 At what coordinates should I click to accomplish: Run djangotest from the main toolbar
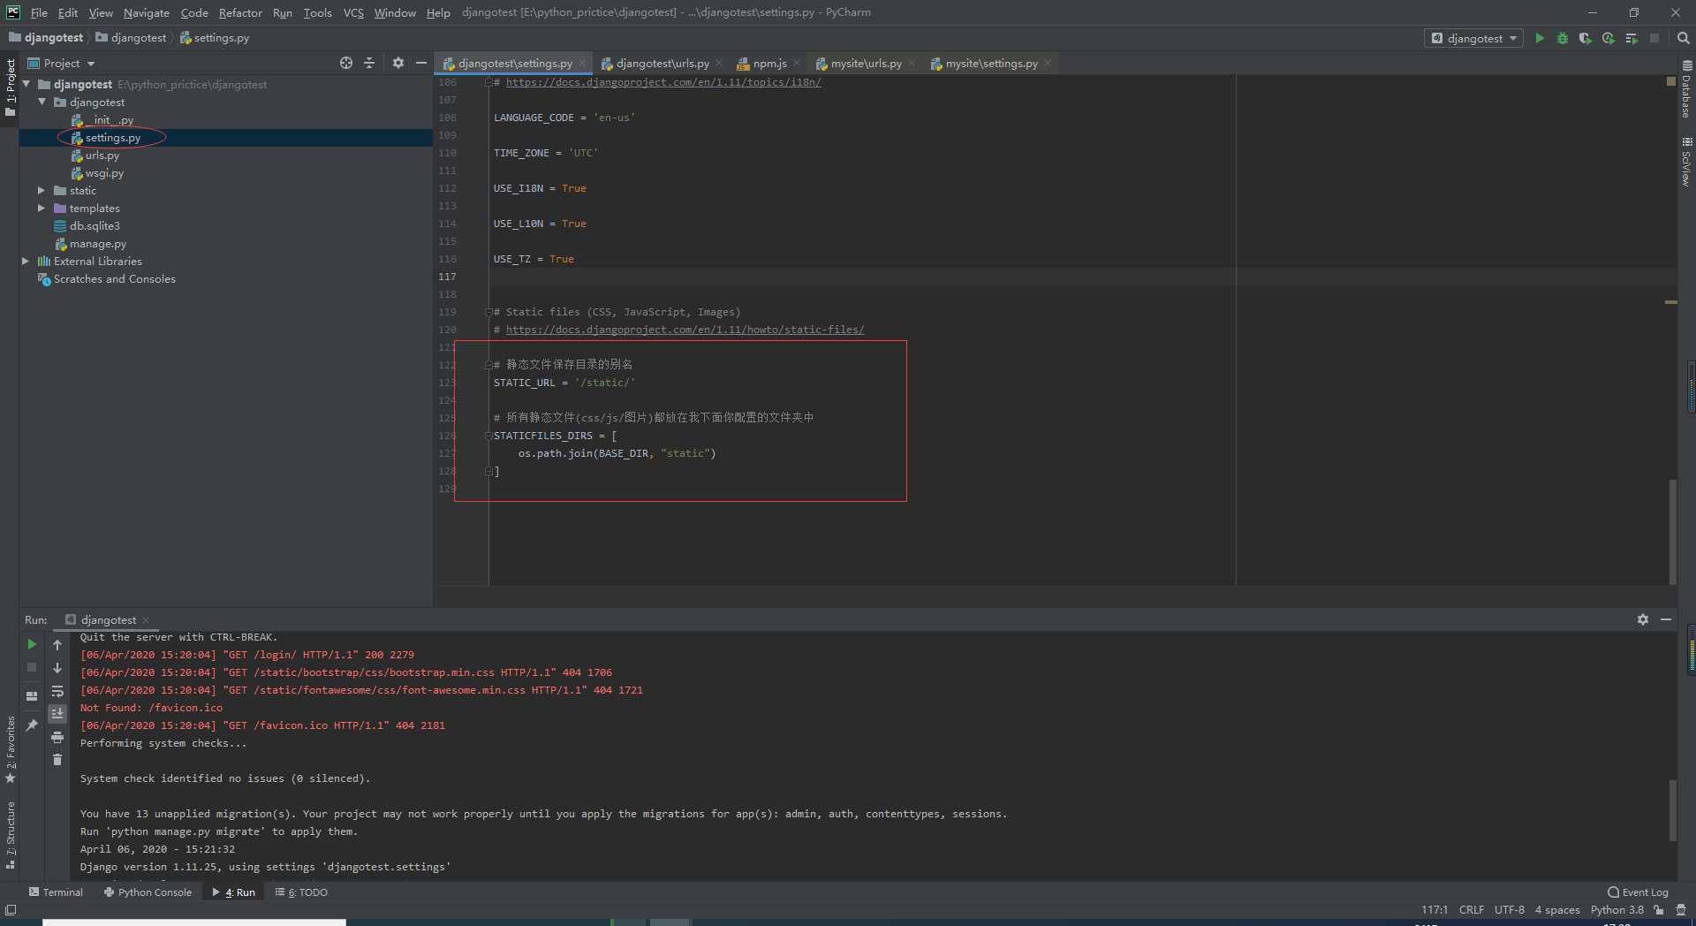(x=1540, y=38)
